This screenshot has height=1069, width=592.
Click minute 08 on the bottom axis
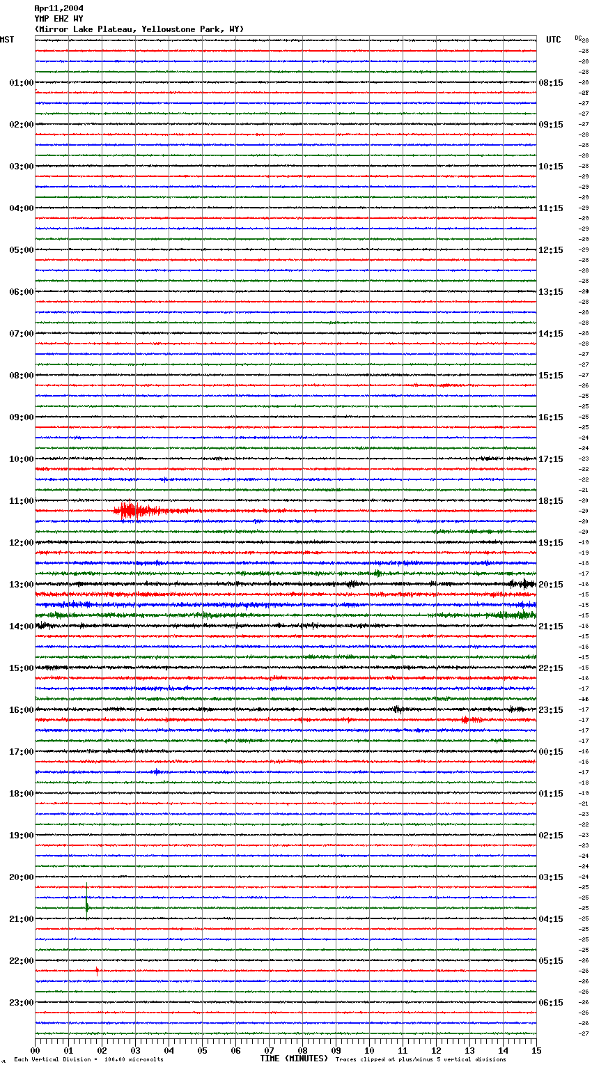point(302,1050)
